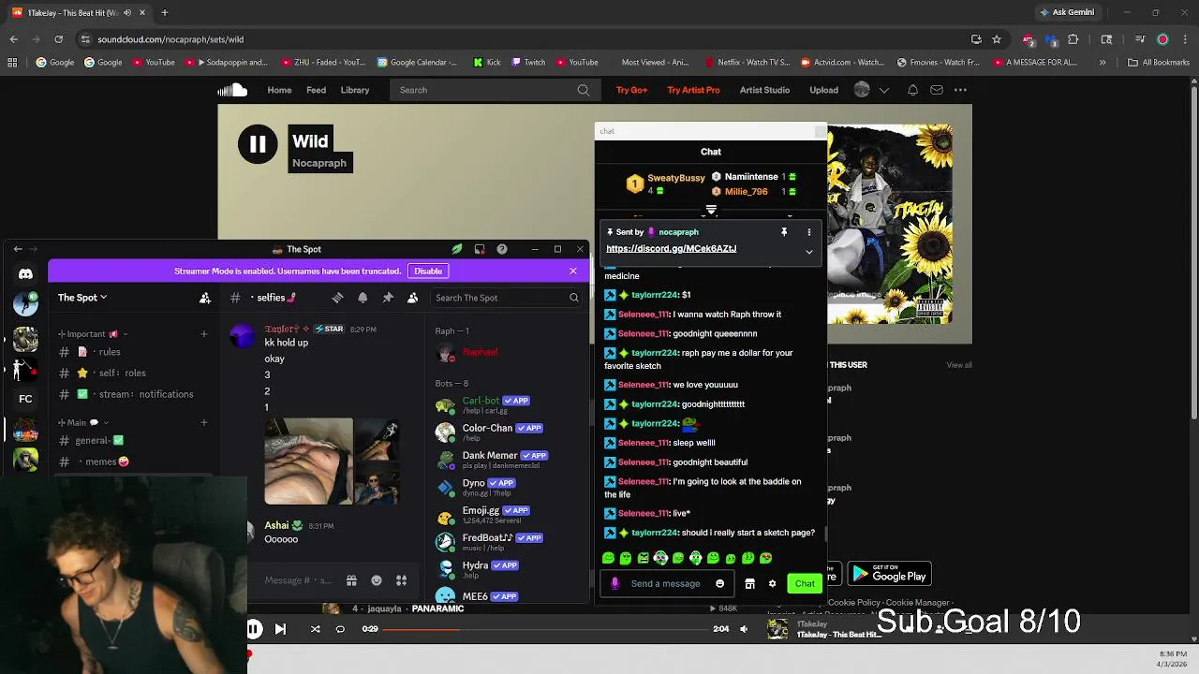The width and height of the screenshot is (1199, 674).
Task: Toggle the Discord member list
Action: click(412, 298)
